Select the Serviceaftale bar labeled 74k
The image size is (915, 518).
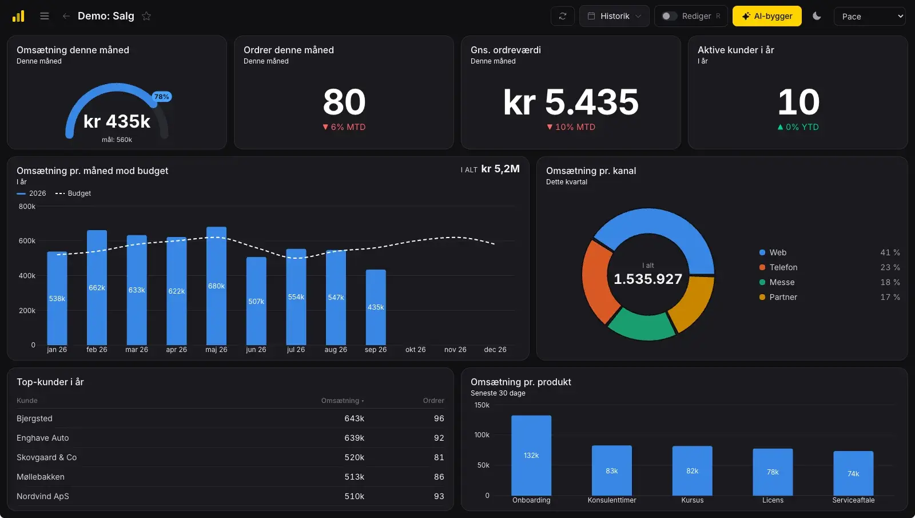[x=853, y=473]
